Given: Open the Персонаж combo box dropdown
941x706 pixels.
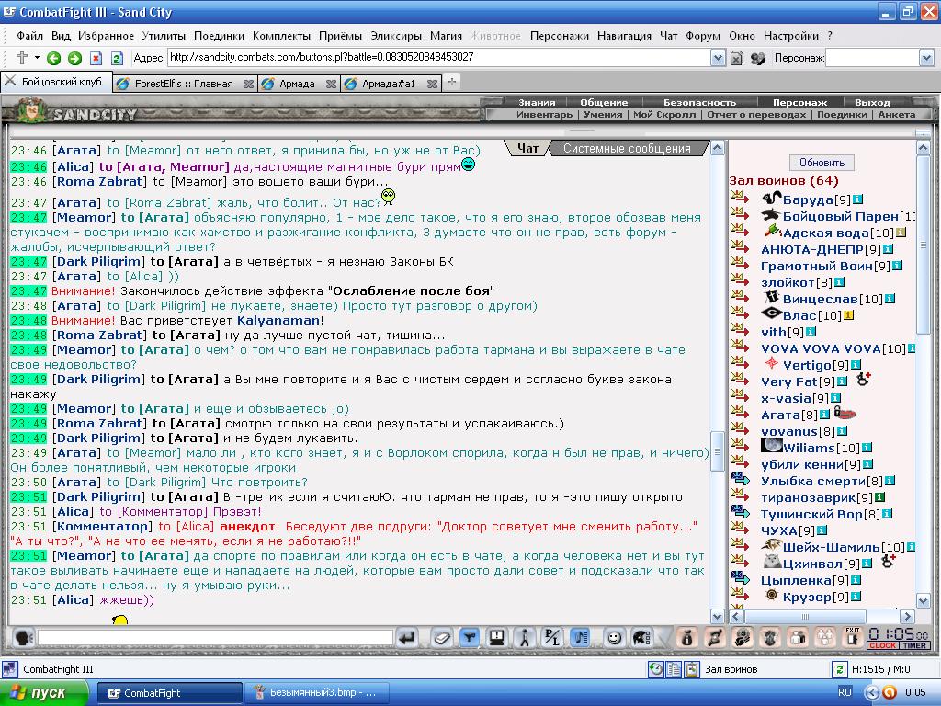Looking at the screenshot, I should tap(926, 58).
